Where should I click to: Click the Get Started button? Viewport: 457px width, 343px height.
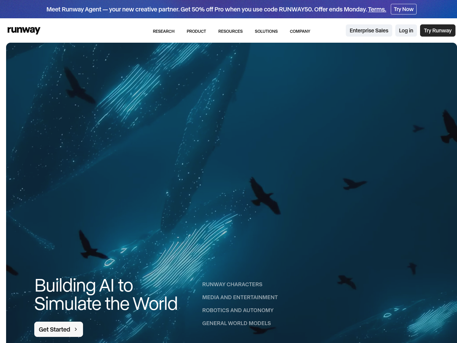click(59, 329)
